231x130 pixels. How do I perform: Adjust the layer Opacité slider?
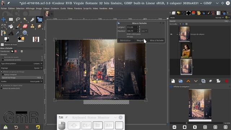[199, 21]
